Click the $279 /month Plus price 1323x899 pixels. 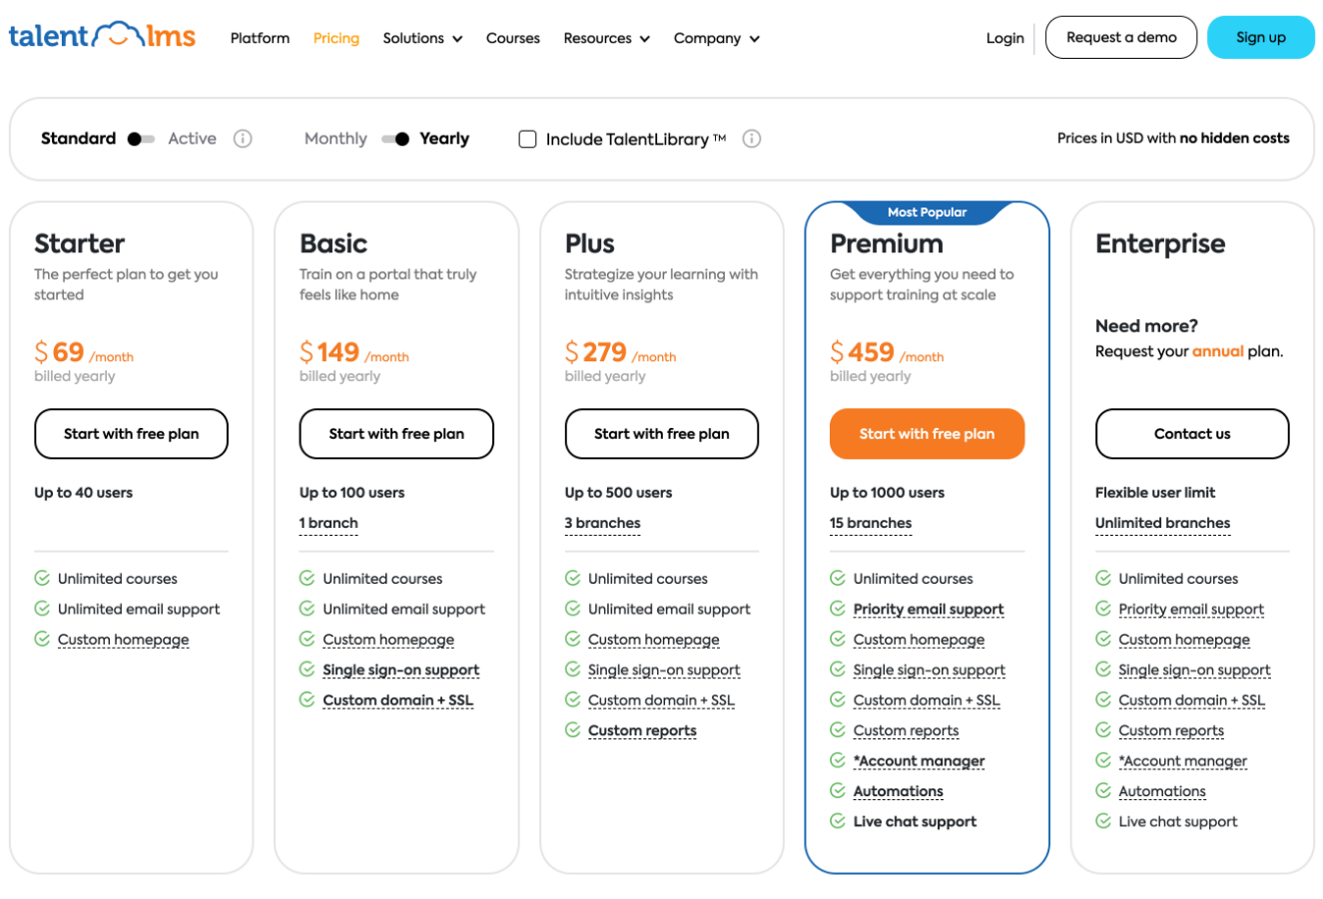(x=620, y=352)
